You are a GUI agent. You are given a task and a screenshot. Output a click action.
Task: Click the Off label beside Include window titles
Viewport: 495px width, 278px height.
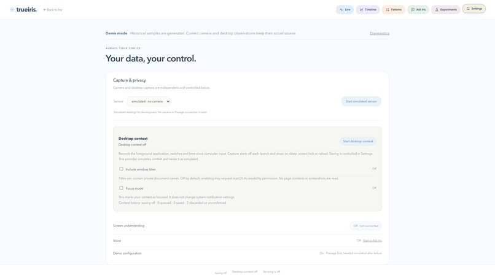click(x=374, y=169)
